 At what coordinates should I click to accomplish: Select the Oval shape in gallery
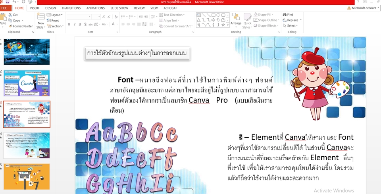tap(218, 15)
